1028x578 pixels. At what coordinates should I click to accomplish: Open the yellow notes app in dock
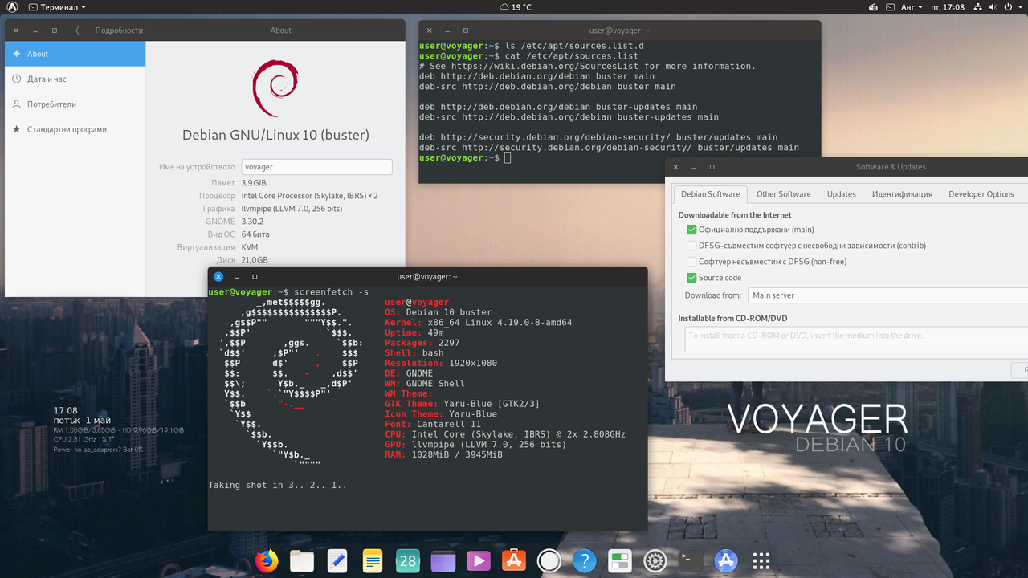pos(373,560)
